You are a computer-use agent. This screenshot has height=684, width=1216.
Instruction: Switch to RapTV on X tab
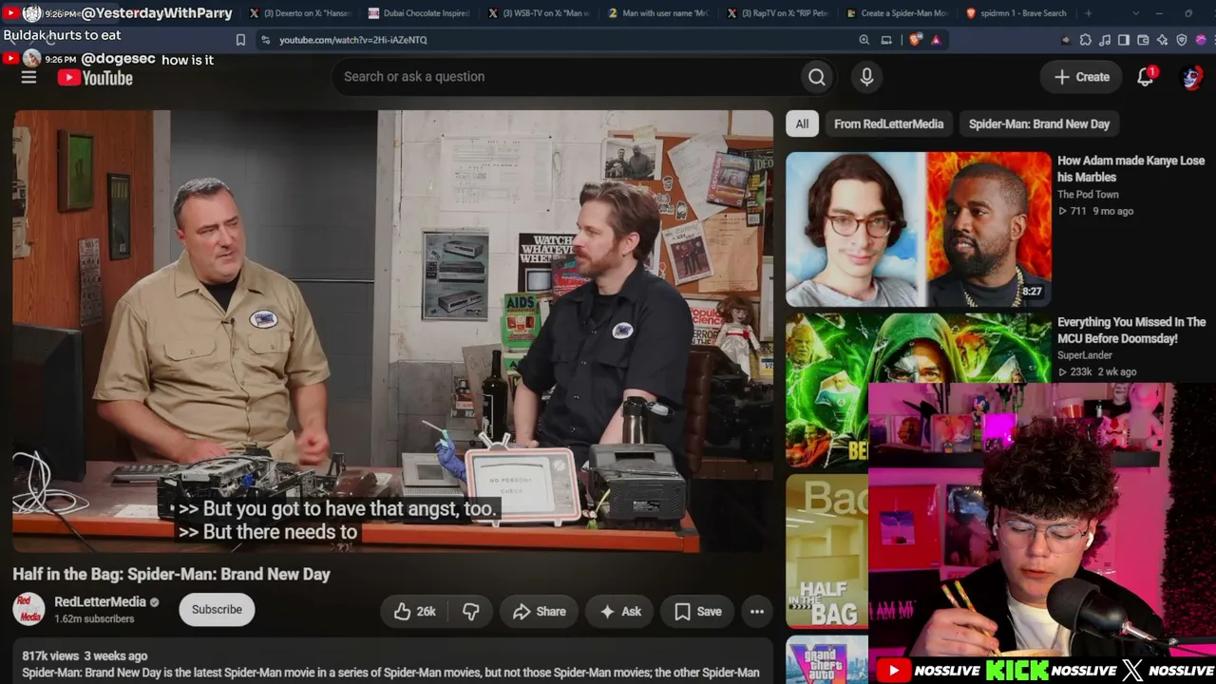tap(779, 13)
